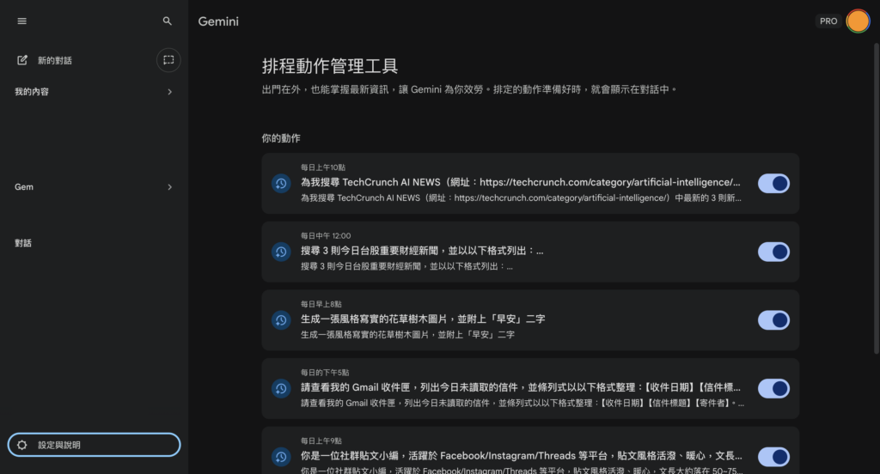Select 我的內容 in the sidebar
Screen dimensions: 880x474
pyautogui.click(x=32, y=92)
